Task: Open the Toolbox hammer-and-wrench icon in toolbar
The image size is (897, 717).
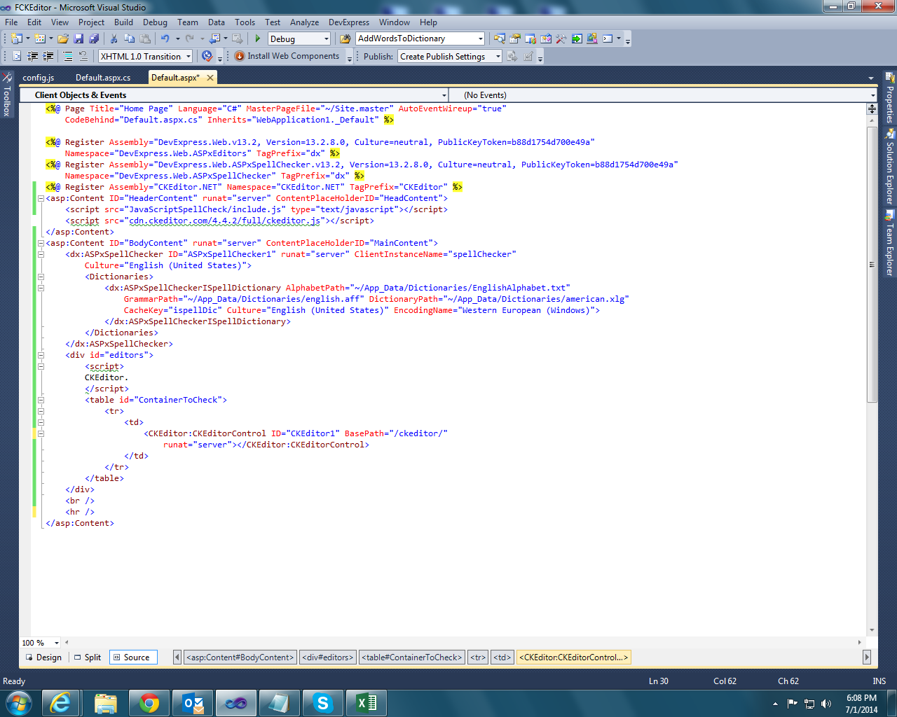Action: tap(561, 39)
